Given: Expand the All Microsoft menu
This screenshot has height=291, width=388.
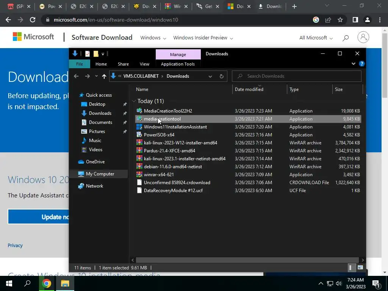Looking at the screenshot, I should tap(316, 38).
